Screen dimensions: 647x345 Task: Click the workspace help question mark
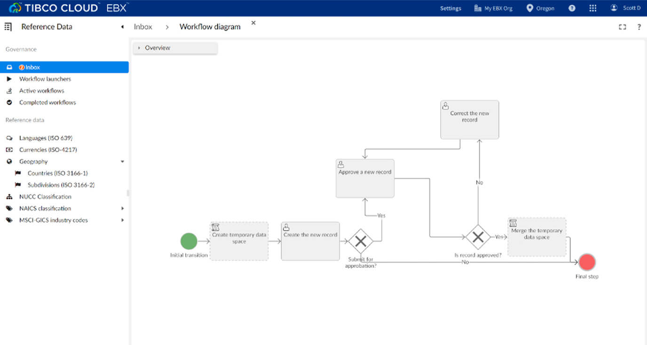tap(639, 27)
